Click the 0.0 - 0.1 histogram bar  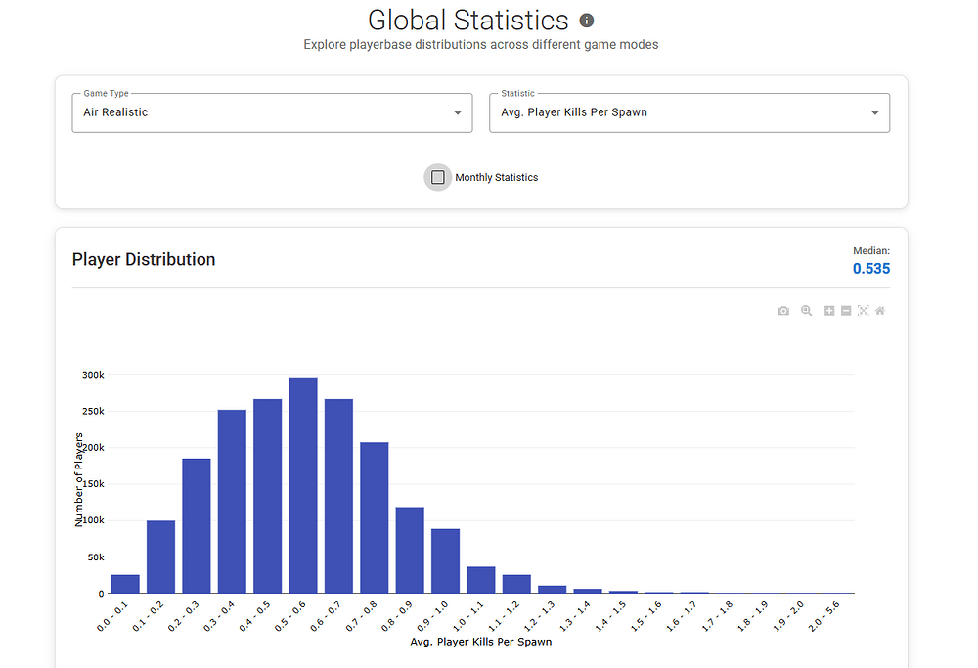click(125, 584)
